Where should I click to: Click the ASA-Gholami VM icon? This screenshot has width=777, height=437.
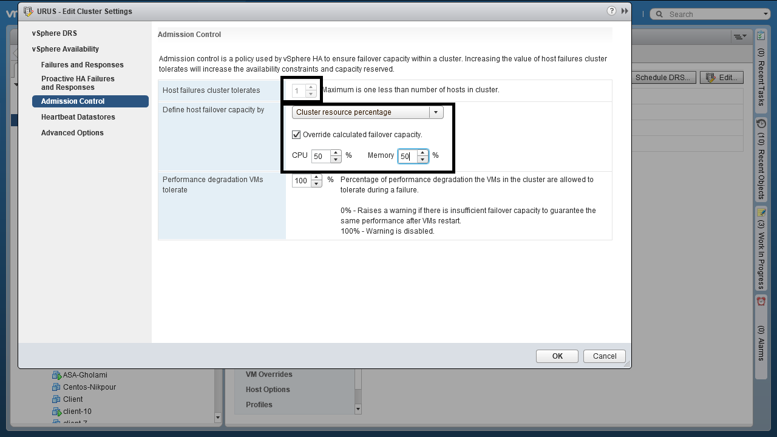pos(57,375)
